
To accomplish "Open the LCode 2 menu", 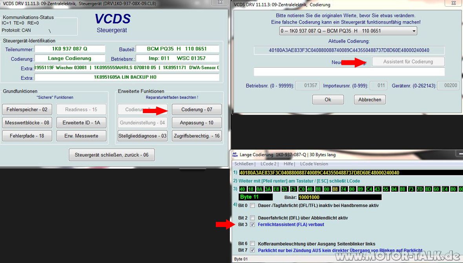I will click(x=268, y=164).
